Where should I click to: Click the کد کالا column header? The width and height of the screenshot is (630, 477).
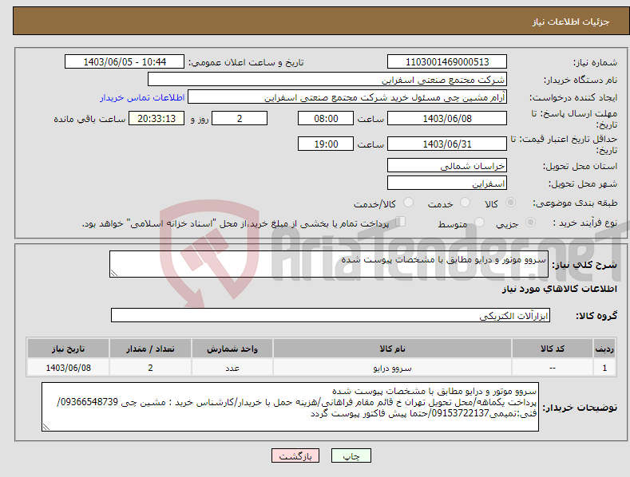pyautogui.click(x=552, y=349)
